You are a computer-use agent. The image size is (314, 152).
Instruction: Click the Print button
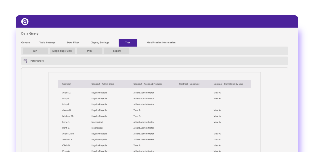coord(89,51)
